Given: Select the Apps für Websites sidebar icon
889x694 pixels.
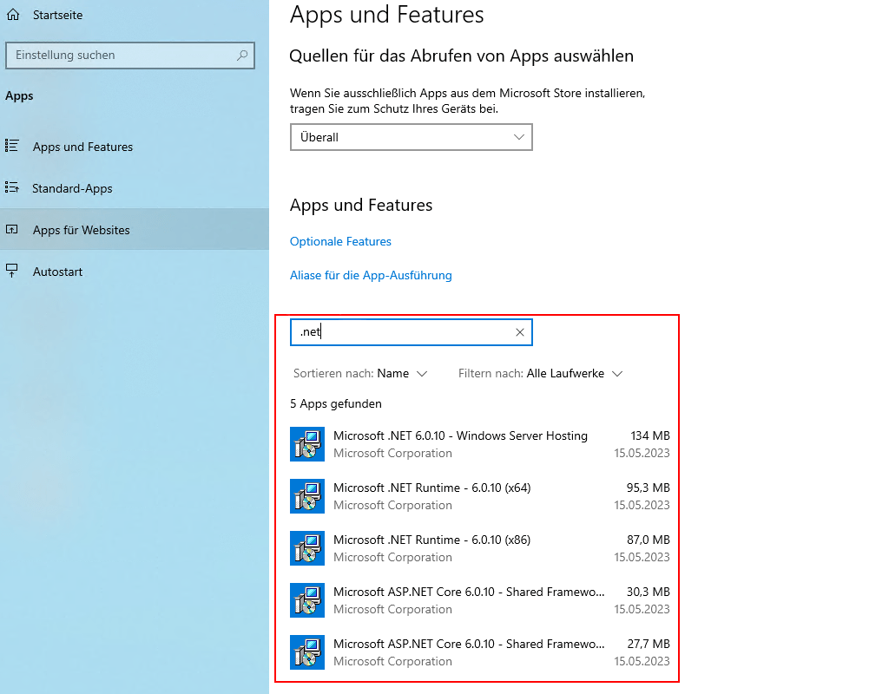Looking at the screenshot, I should point(16,229).
